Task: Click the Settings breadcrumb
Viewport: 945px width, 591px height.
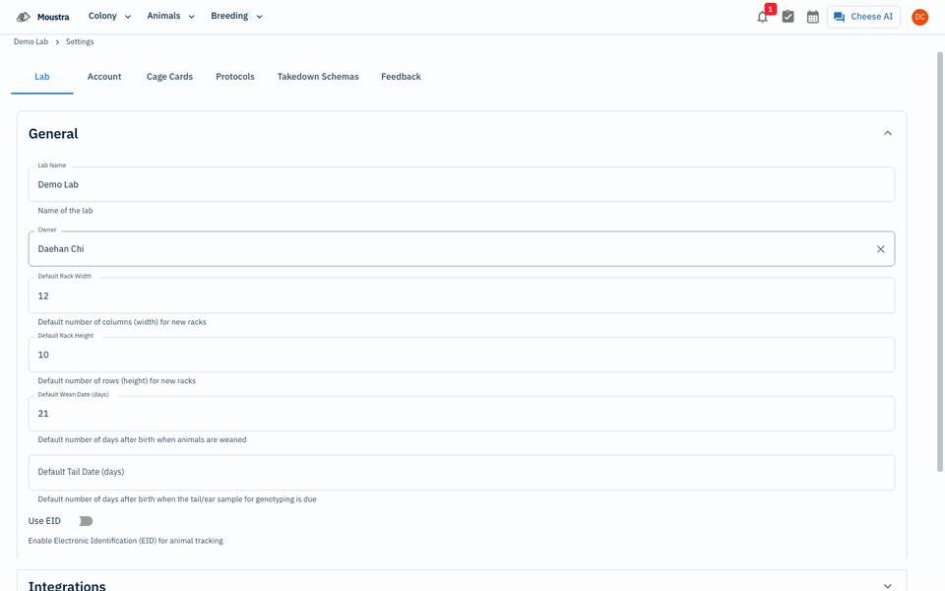Action: [80, 41]
